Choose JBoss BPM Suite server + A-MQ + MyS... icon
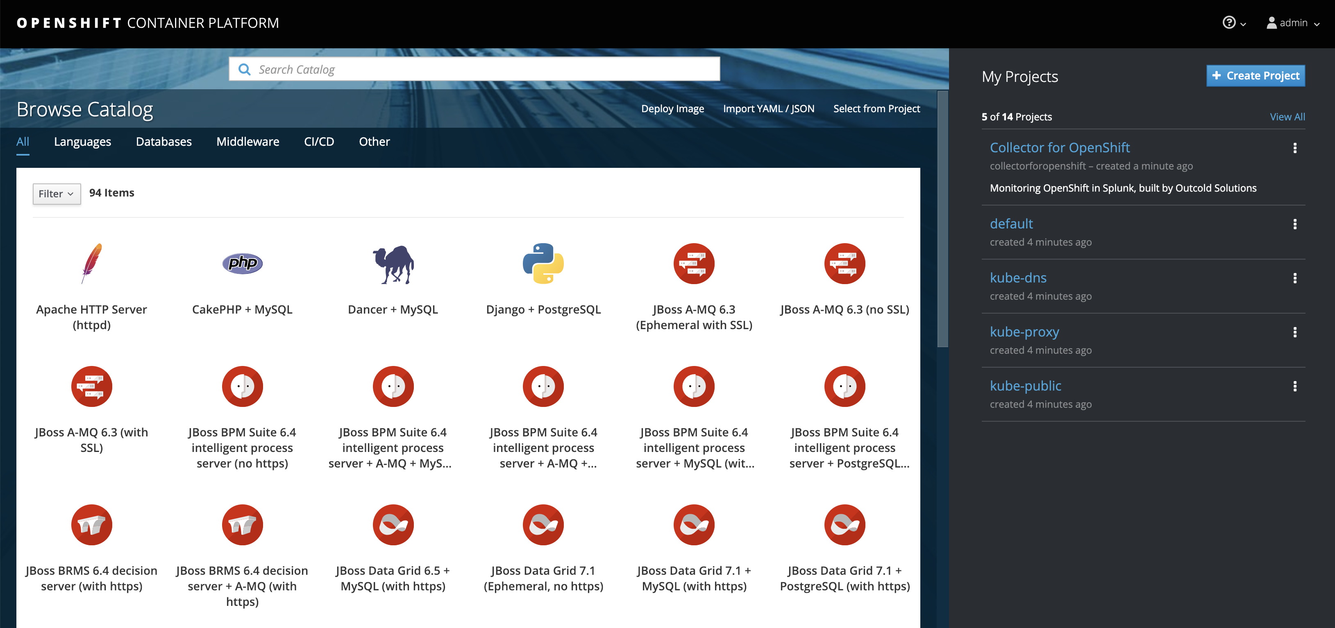1335x628 pixels. pos(393,386)
